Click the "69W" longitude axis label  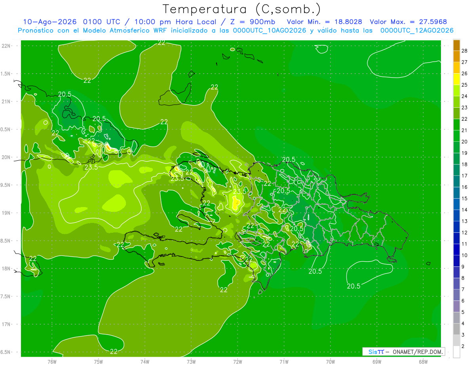pos(376,362)
